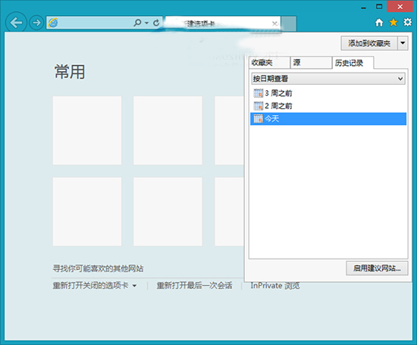Refresh the page with the reload icon
Screen dimensions: 417x345
point(156,23)
